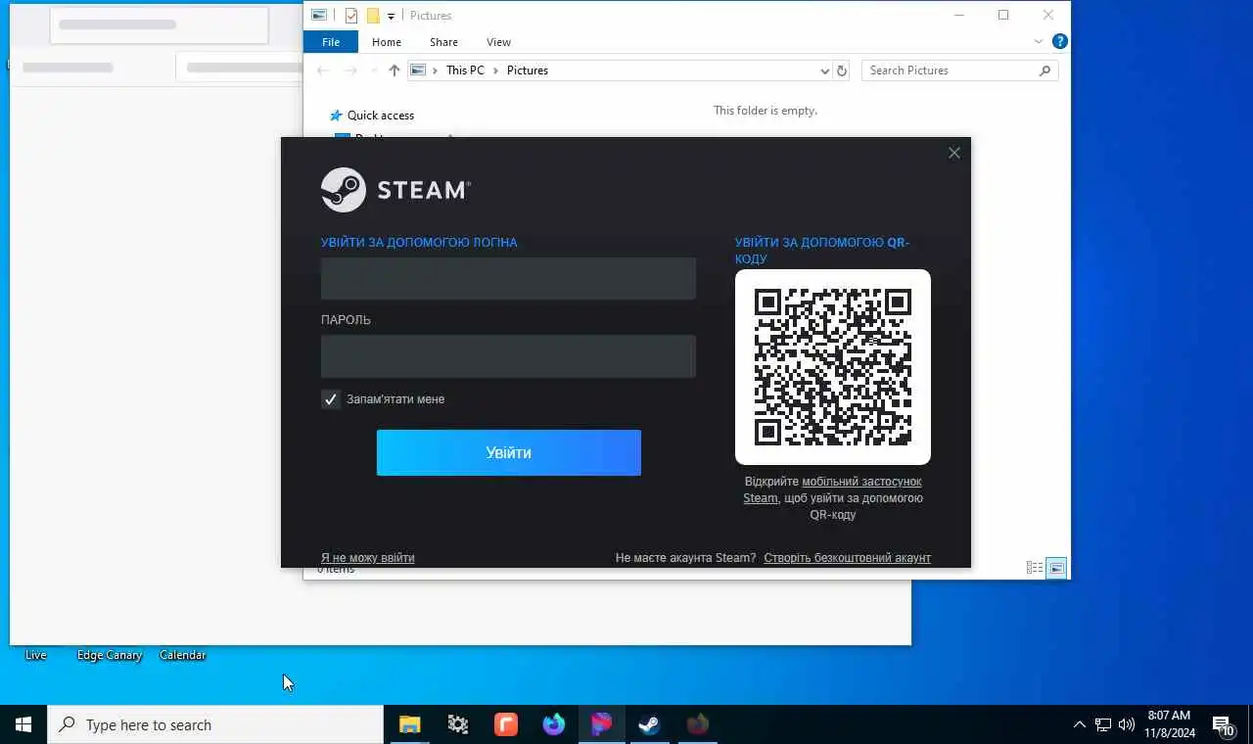Toggle the Запам'ятати мене checkbox
This screenshot has height=744, width=1253.
pos(331,399)
